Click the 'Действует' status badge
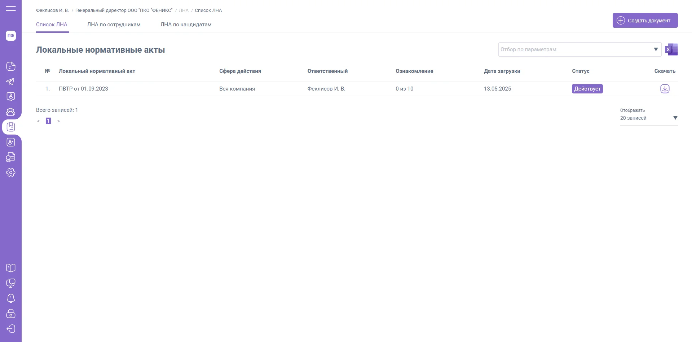692x342 pixels. pyautogui.click(x=587, y=89)
